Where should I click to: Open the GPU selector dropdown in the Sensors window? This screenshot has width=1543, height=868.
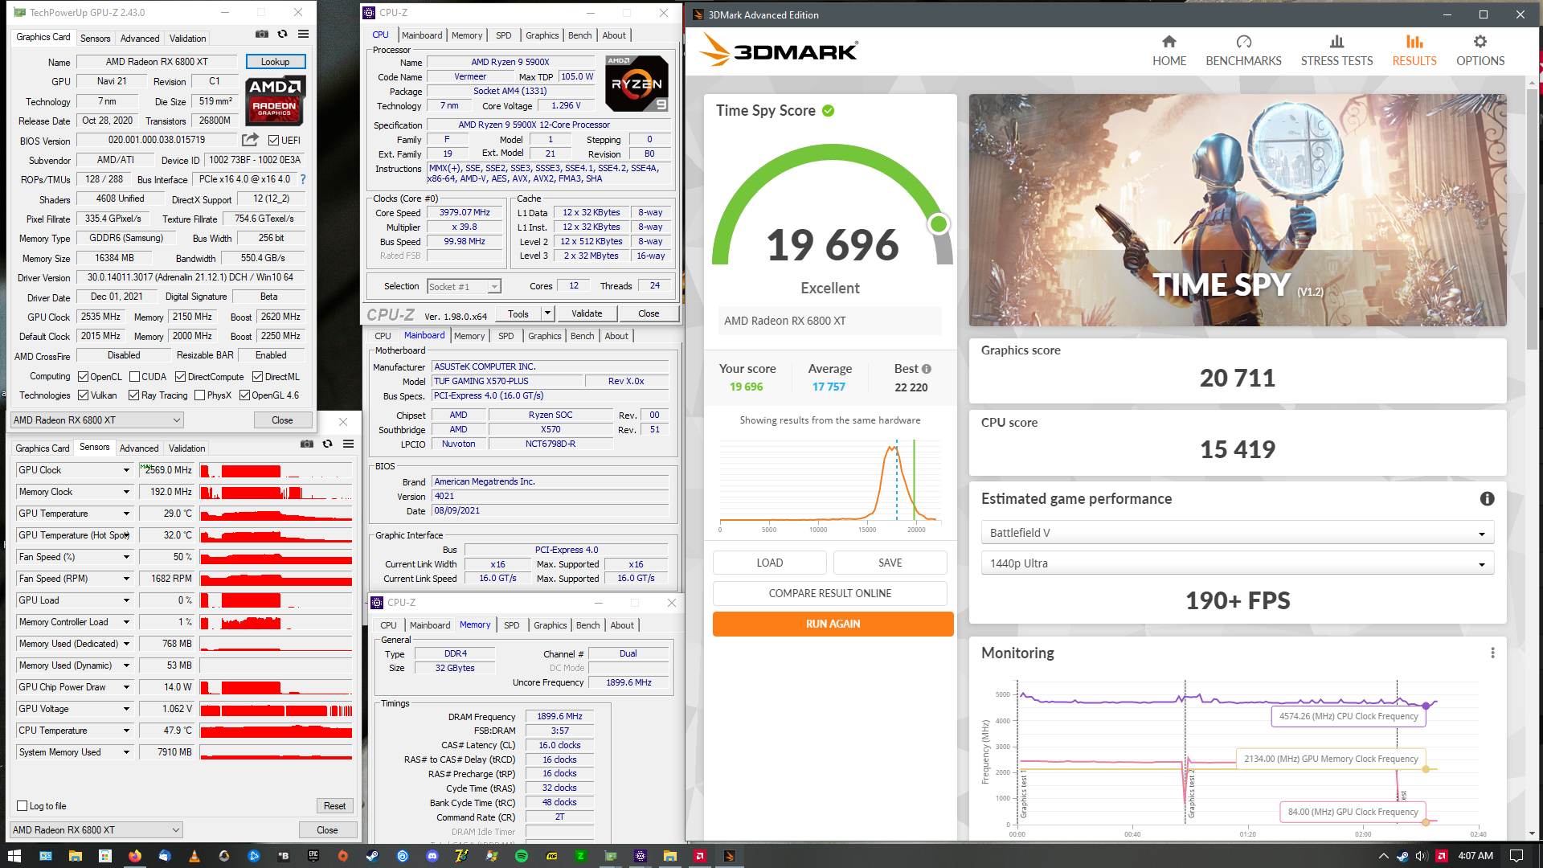(x=96, y=830)
